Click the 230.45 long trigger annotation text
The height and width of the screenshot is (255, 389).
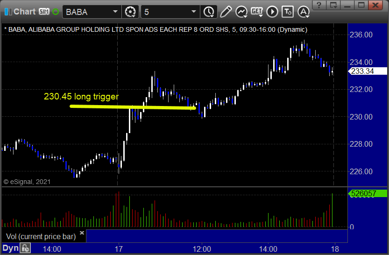(81, 97)
